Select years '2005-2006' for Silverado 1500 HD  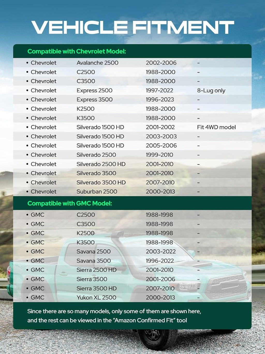coord(161,145)
